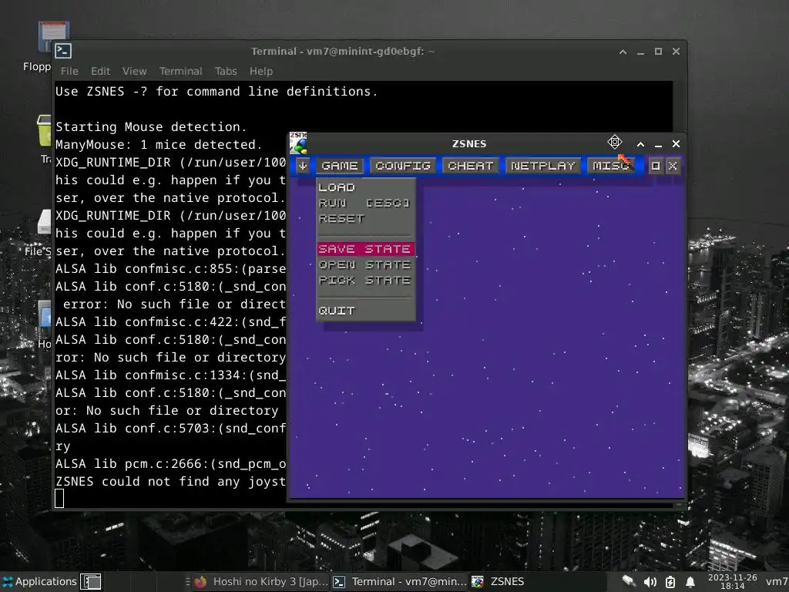Maximize the Terminal window

pyautogui.click(x=658, y=52)
